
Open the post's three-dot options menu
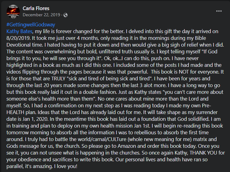click(x=219, y=11)
